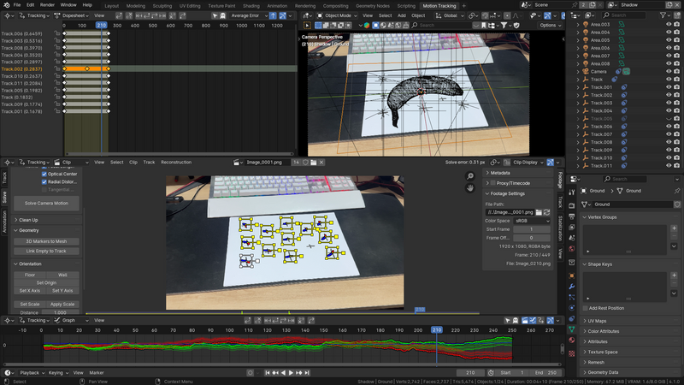The image size is (684, 385).
Task: Click the zoom magnifier icon in clip editor
Action: 470,176
